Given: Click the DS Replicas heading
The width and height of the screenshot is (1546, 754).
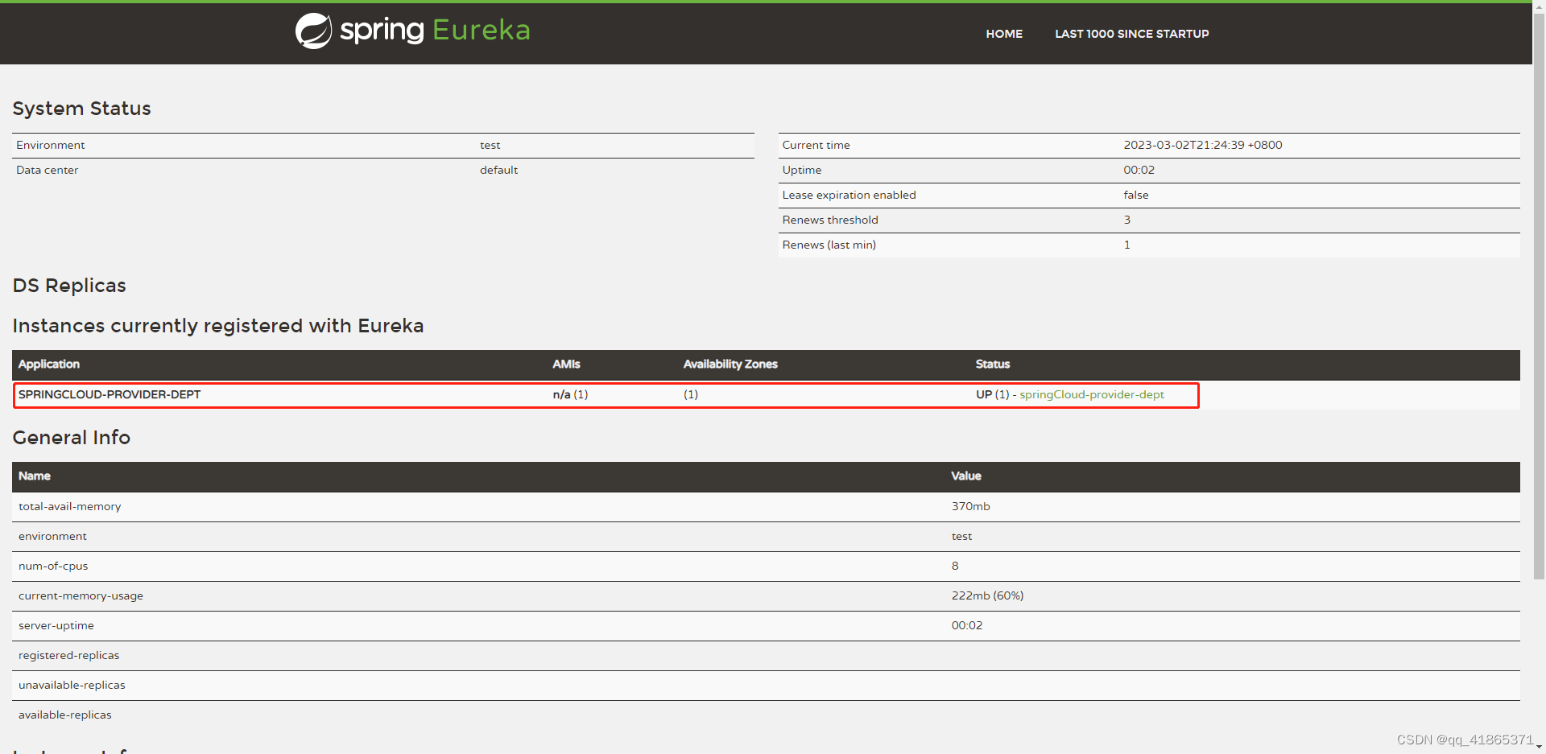Looking at the screenshot, I should (x=69, y=286).
